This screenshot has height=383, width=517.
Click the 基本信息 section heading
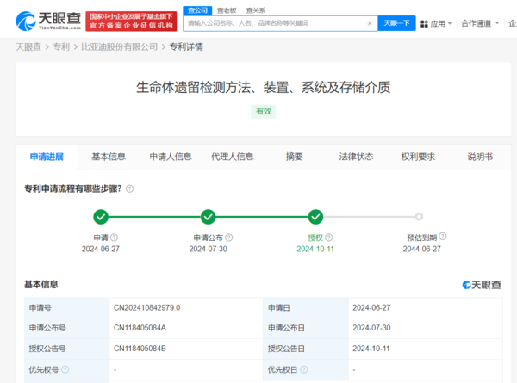[x=41, y=285]
